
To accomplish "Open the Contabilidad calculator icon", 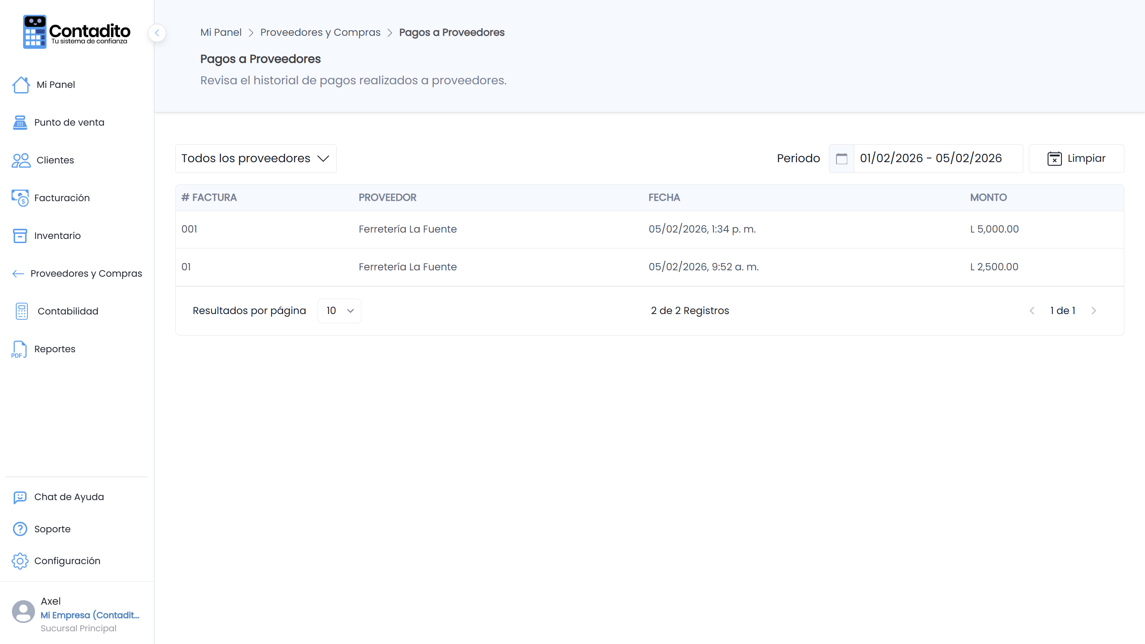I will coord(21,311).
